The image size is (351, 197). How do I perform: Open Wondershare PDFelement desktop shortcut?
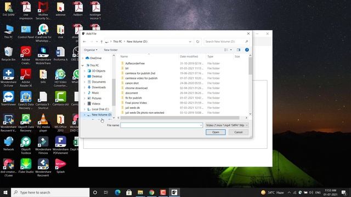[60, 145]
